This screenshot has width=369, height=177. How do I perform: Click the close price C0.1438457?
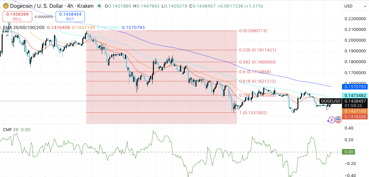[x=203, y=6]
